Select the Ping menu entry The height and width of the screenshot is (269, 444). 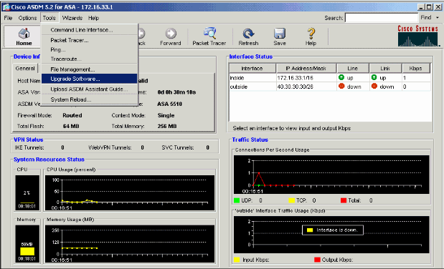coord(90,49)
